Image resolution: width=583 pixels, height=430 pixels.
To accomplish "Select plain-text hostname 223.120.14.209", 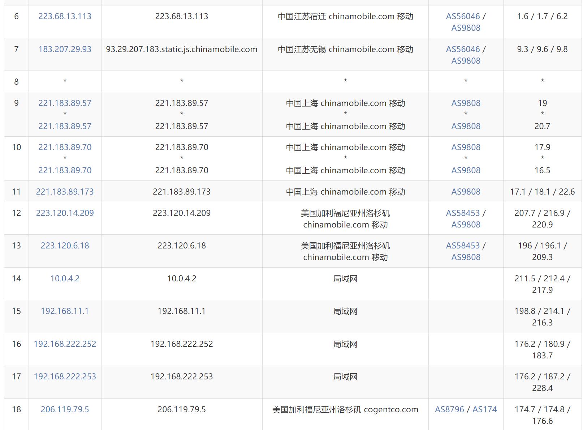I will (x=182, y=213).
